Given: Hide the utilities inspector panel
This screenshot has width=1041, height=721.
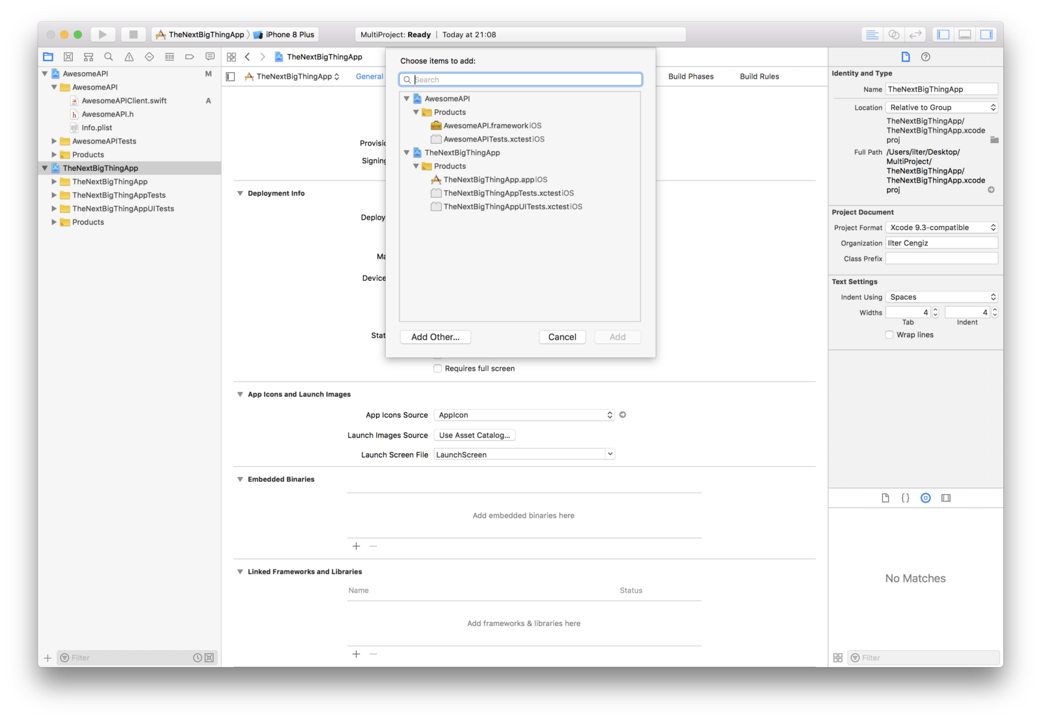Looking at the screenshot, I should pyautogui.click(x=986, y=34).
